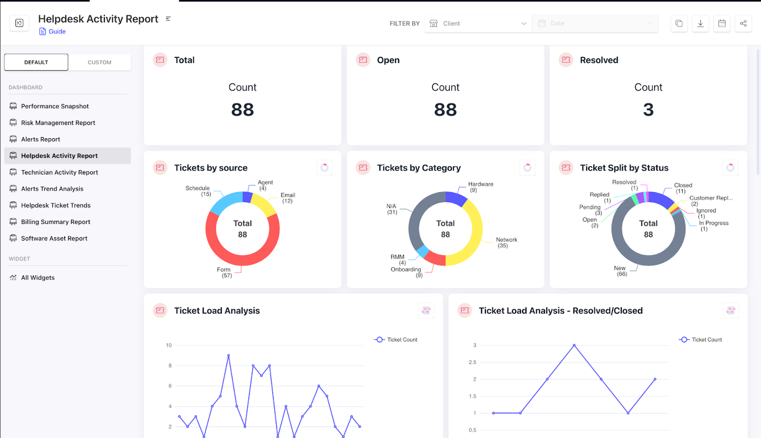Click the Hardware (9) label
The height and width of the screenshot is (438, 761).
pyautogui.click(x=481, y=187)
